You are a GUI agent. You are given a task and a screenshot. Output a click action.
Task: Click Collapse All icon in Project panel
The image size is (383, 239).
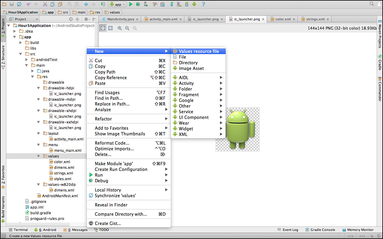click(x=77, y=19)
